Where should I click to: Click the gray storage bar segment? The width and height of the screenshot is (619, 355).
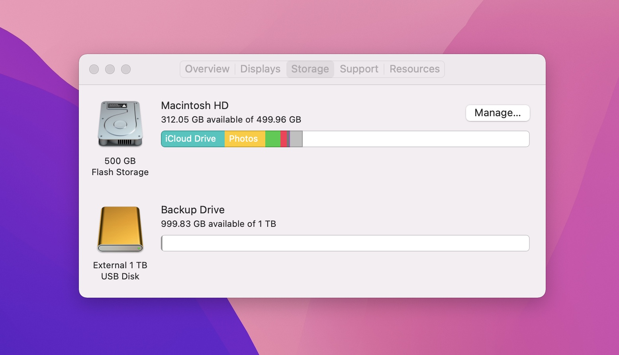pyautogui.click(x=296, y=139)
